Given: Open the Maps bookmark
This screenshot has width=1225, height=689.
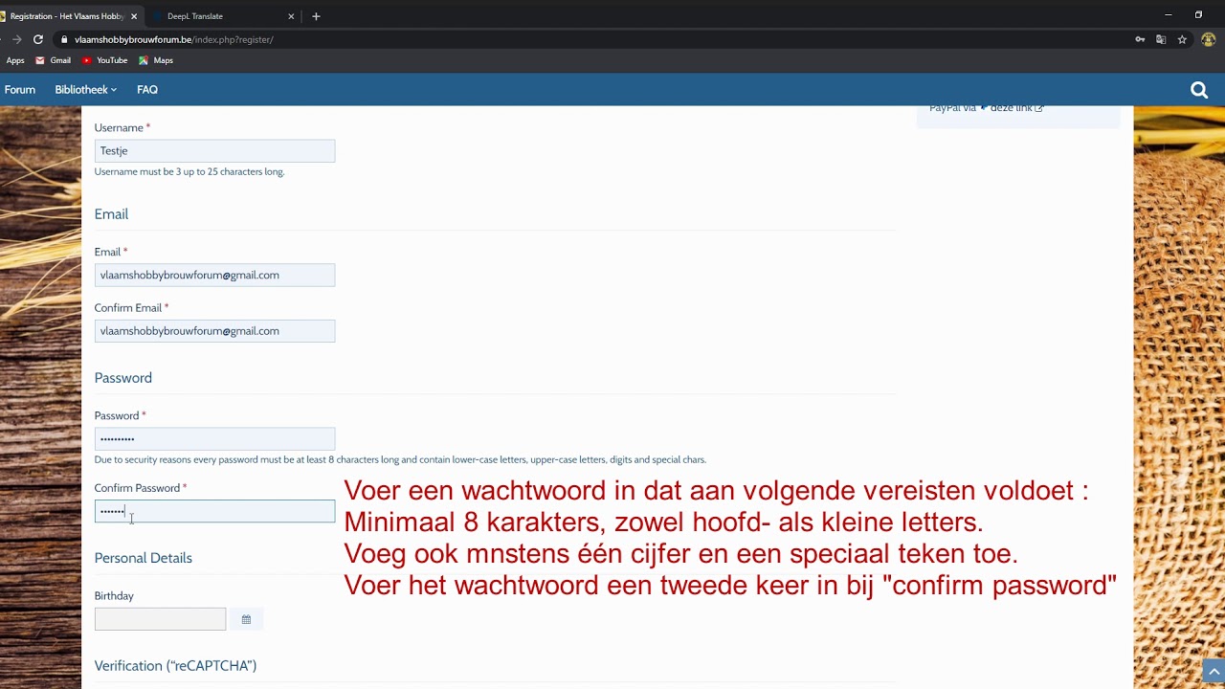Looking at the screenshot, I should 156,60.
